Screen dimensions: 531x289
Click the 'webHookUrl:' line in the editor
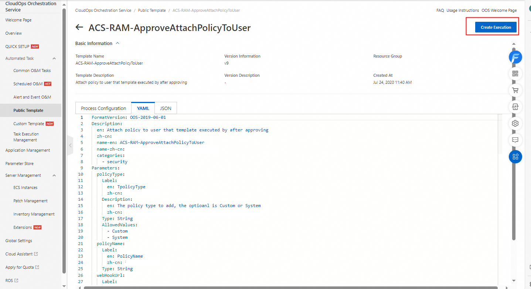tap(111, 275)
